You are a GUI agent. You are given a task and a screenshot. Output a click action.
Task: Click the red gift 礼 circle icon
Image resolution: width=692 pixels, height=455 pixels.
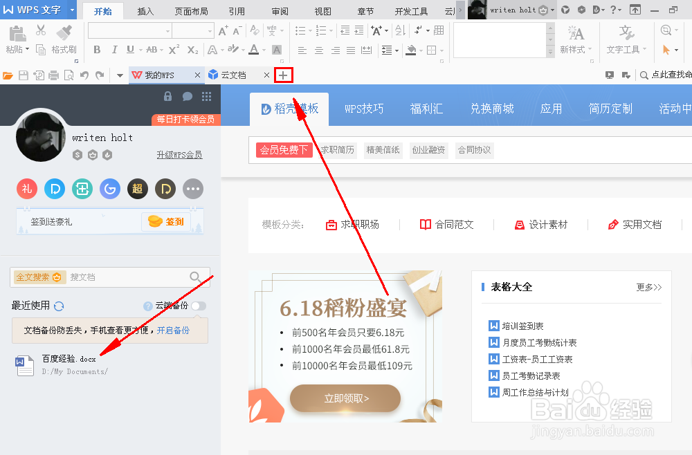[27, 189]
